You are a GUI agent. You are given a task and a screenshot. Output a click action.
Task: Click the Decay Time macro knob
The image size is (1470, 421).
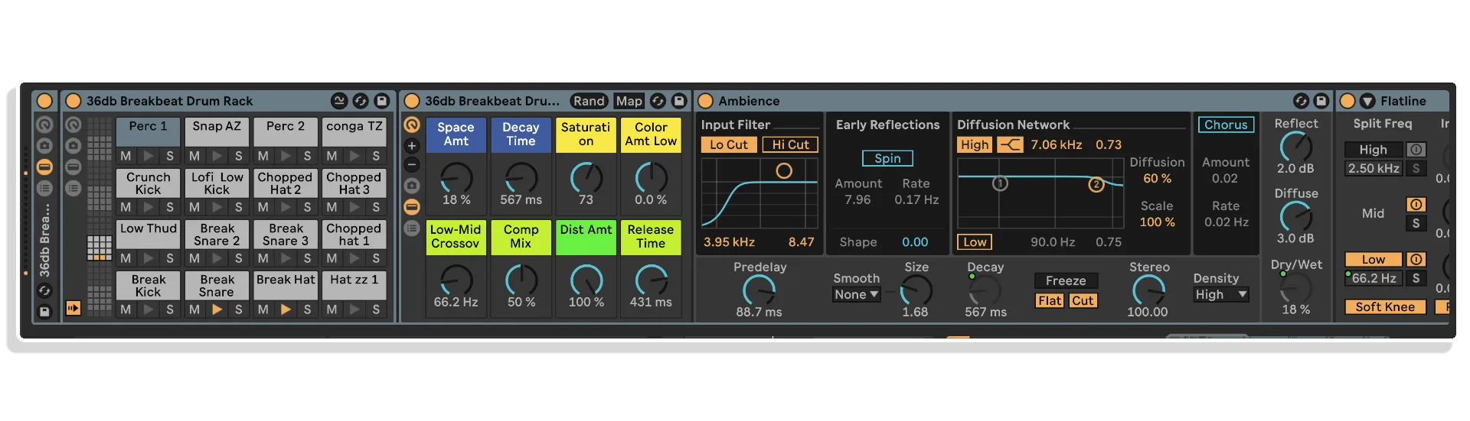521,177
